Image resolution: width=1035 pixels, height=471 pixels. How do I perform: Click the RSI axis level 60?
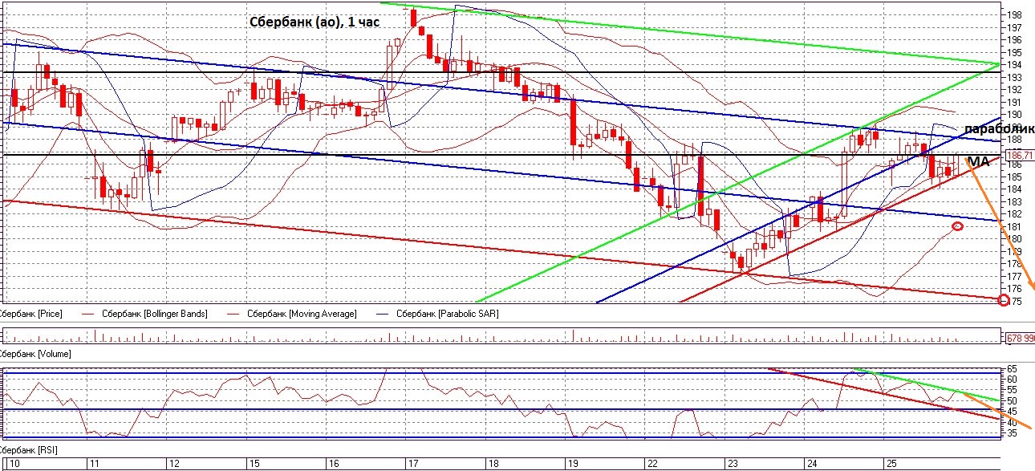coord(1013,379)
